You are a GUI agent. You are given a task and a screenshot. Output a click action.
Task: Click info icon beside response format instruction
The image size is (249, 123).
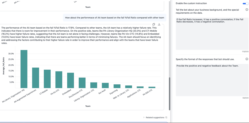click(x=247, y=59)
